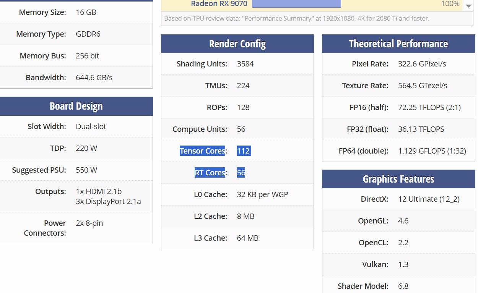Select the 220 W TDP value
The image size is (478, 293).
86,148
